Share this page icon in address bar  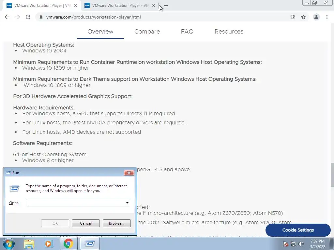coord(293,17)
